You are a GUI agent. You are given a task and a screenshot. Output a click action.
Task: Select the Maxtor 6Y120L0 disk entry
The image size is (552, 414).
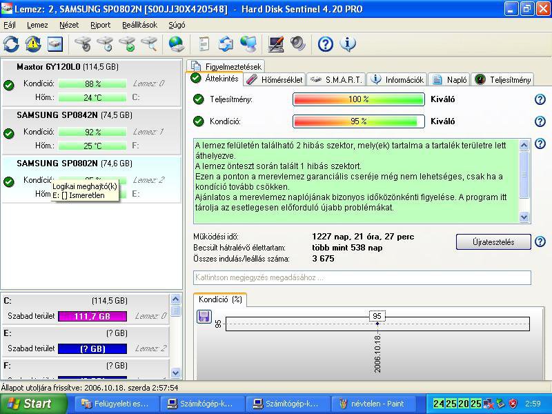(92, 83)
